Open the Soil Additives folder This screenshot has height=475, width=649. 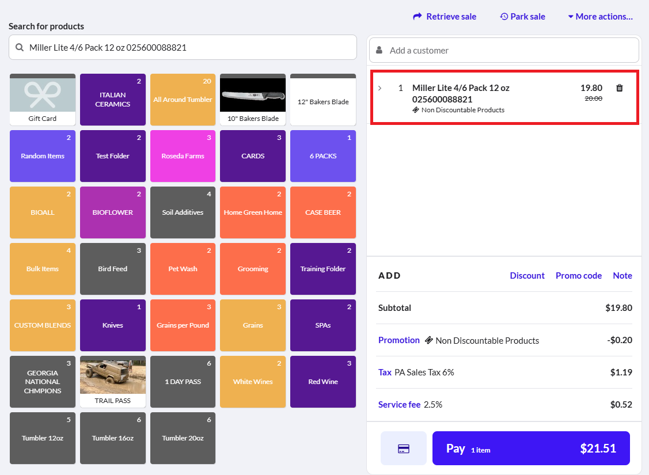pos(183,212)
